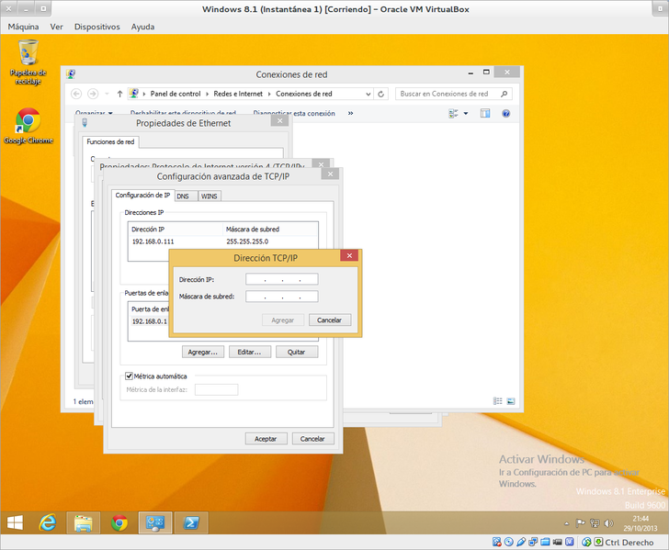The width and height of the screenshot is (669, 550).
Task: Open recent locations dropdown in Conexiones de red
Action: coord(108,94)
